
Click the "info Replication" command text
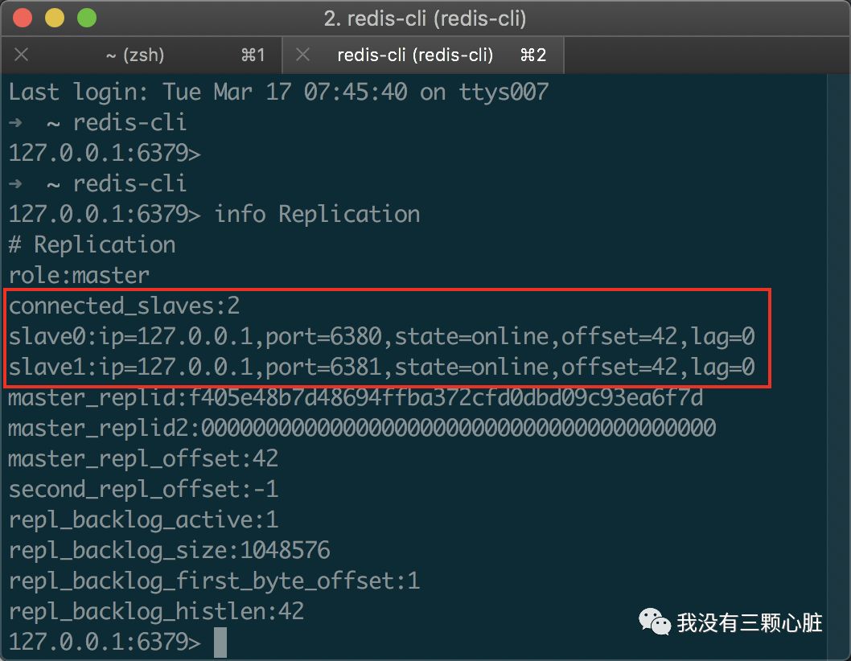pos(317,214)
